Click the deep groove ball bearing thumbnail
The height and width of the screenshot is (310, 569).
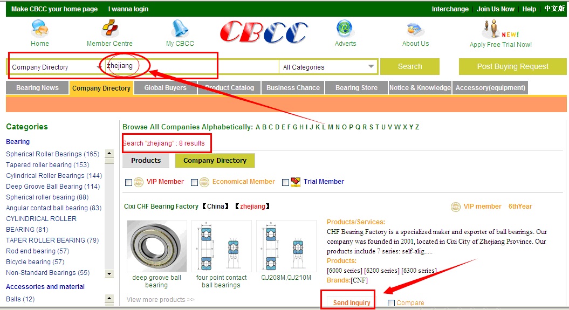(156, 246)
